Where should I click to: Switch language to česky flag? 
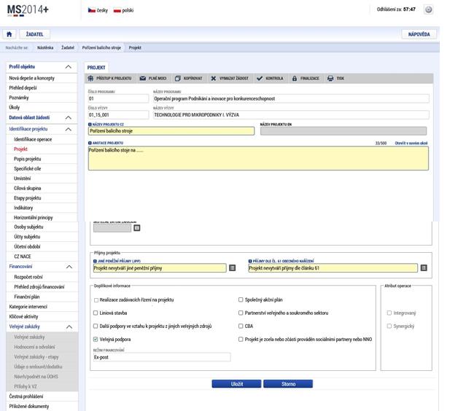click(x=92, y=10)
